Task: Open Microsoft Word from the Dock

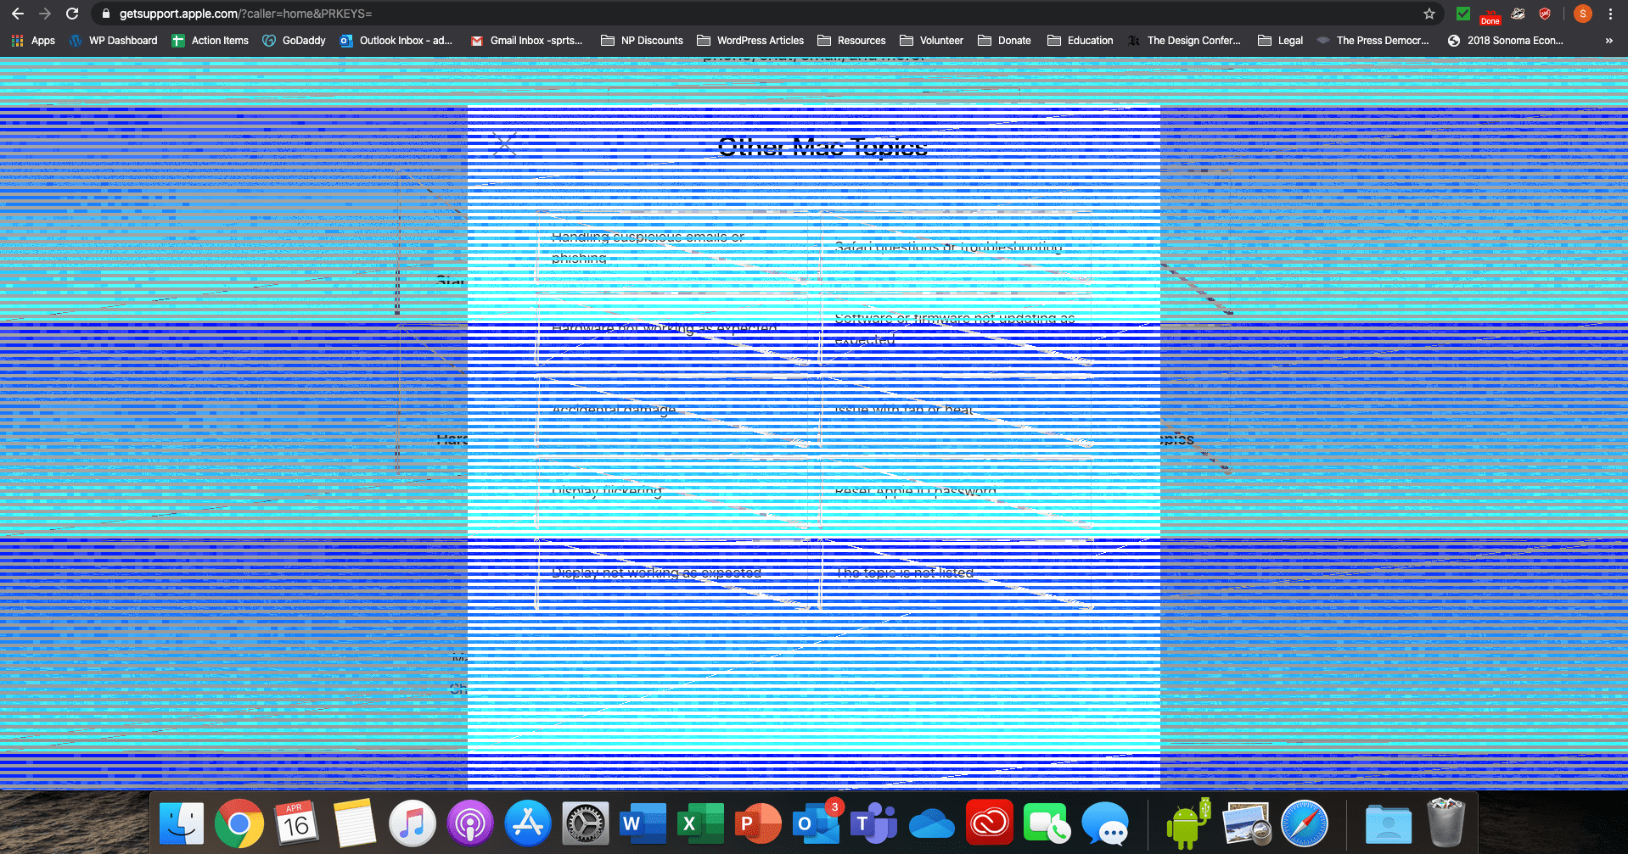Action: 643,823
